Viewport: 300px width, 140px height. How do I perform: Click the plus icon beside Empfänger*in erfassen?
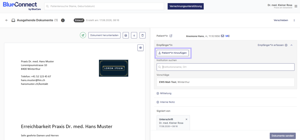click(x=286, y=45)
